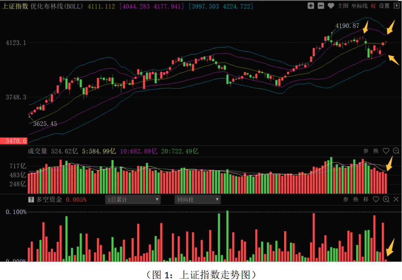
Task: Click the minus zoom-out icon in top toolbar
Action: 321,6
